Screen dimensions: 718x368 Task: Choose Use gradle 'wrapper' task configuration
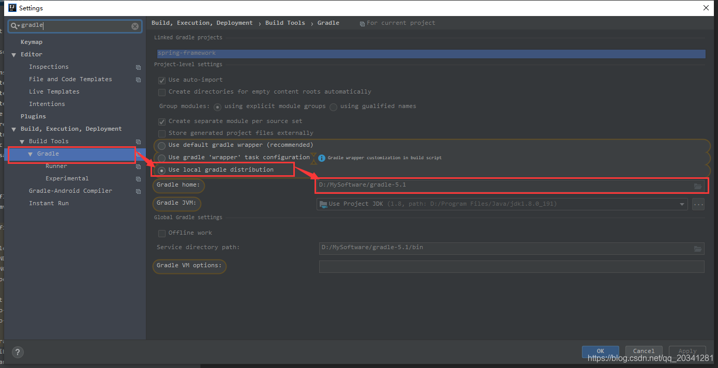pyautogui.click(x=162, y=158)
